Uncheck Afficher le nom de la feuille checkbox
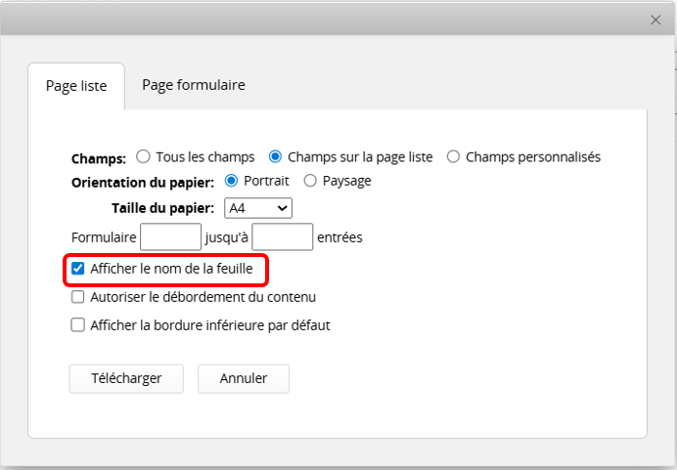Screen dimensions: 677x470 tap(78, 268)
